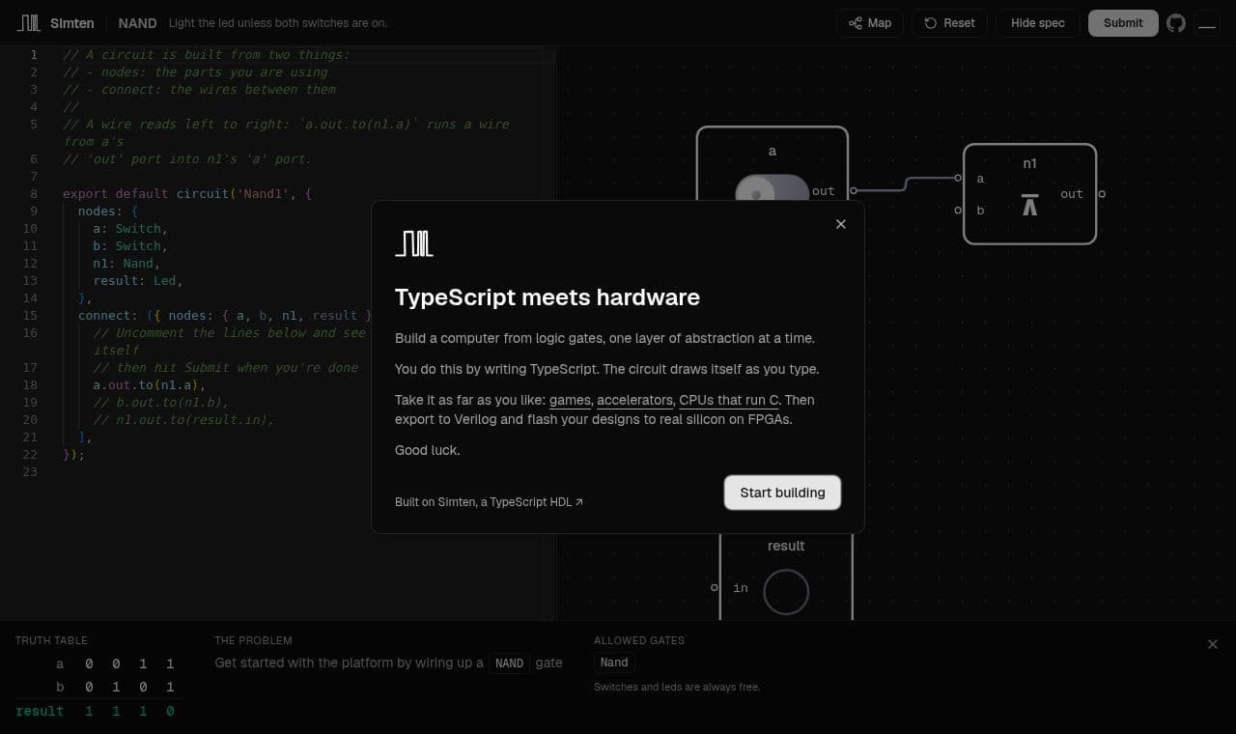Click the dialog's waveform logo
Viewport: 1236px width, 734px height.
coord(414,243)
